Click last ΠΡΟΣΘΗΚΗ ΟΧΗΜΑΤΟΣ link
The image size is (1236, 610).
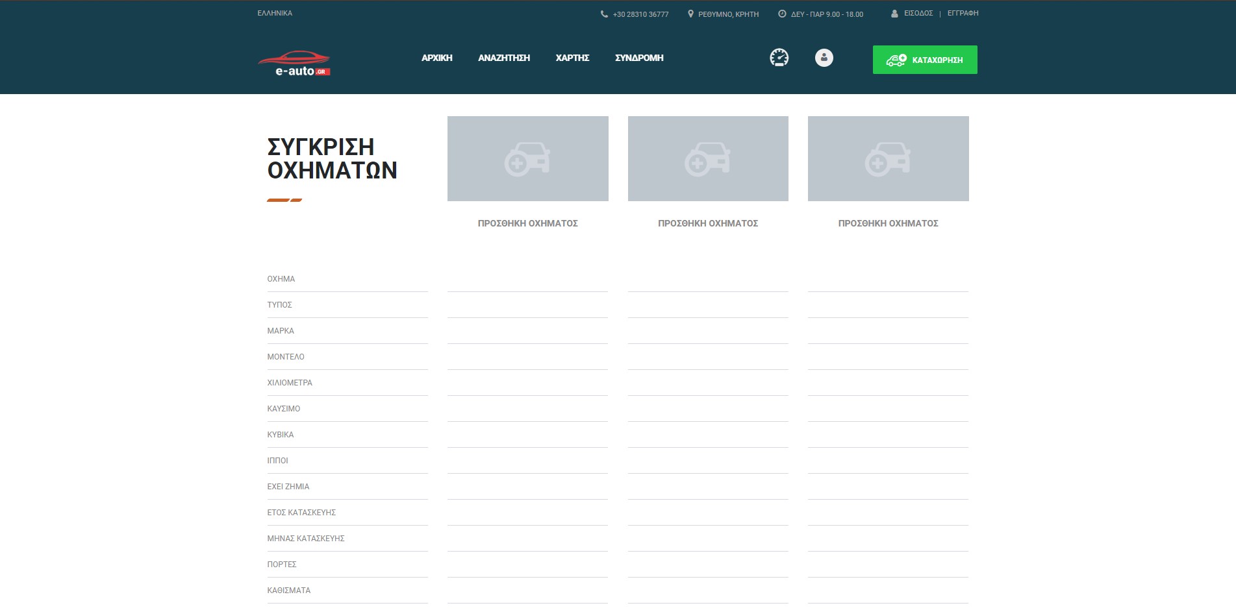tap(888, 223)
